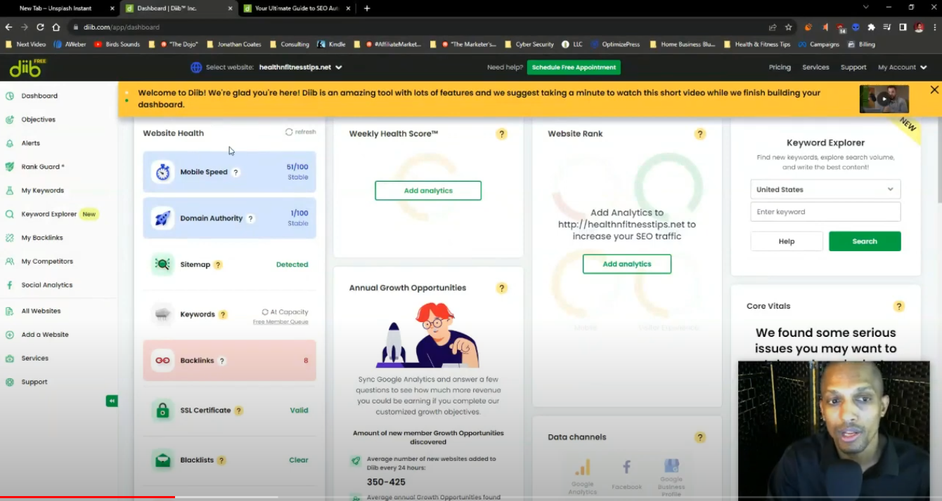Click Add analytics under Website Rank
This screenshot has width=942, height=501.
coord(626,264)
